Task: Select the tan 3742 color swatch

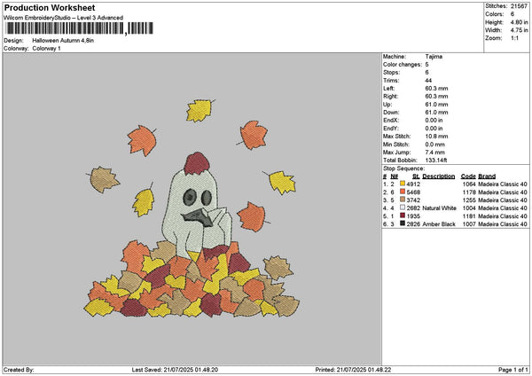Action: 404,200
